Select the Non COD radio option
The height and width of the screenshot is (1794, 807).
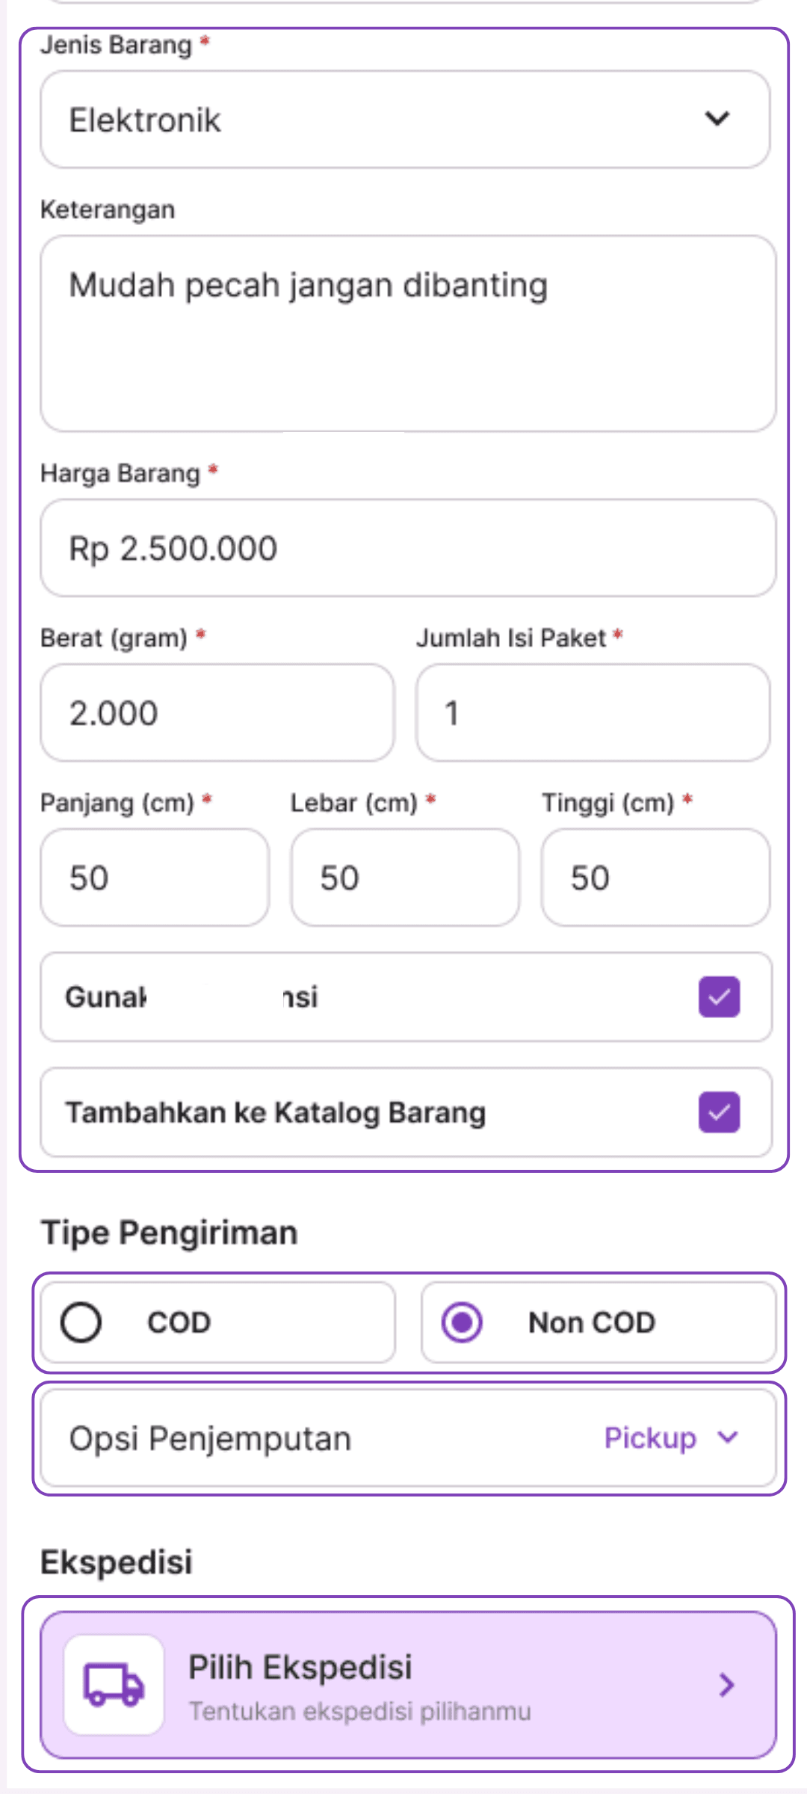click(x=462, y=1322)
